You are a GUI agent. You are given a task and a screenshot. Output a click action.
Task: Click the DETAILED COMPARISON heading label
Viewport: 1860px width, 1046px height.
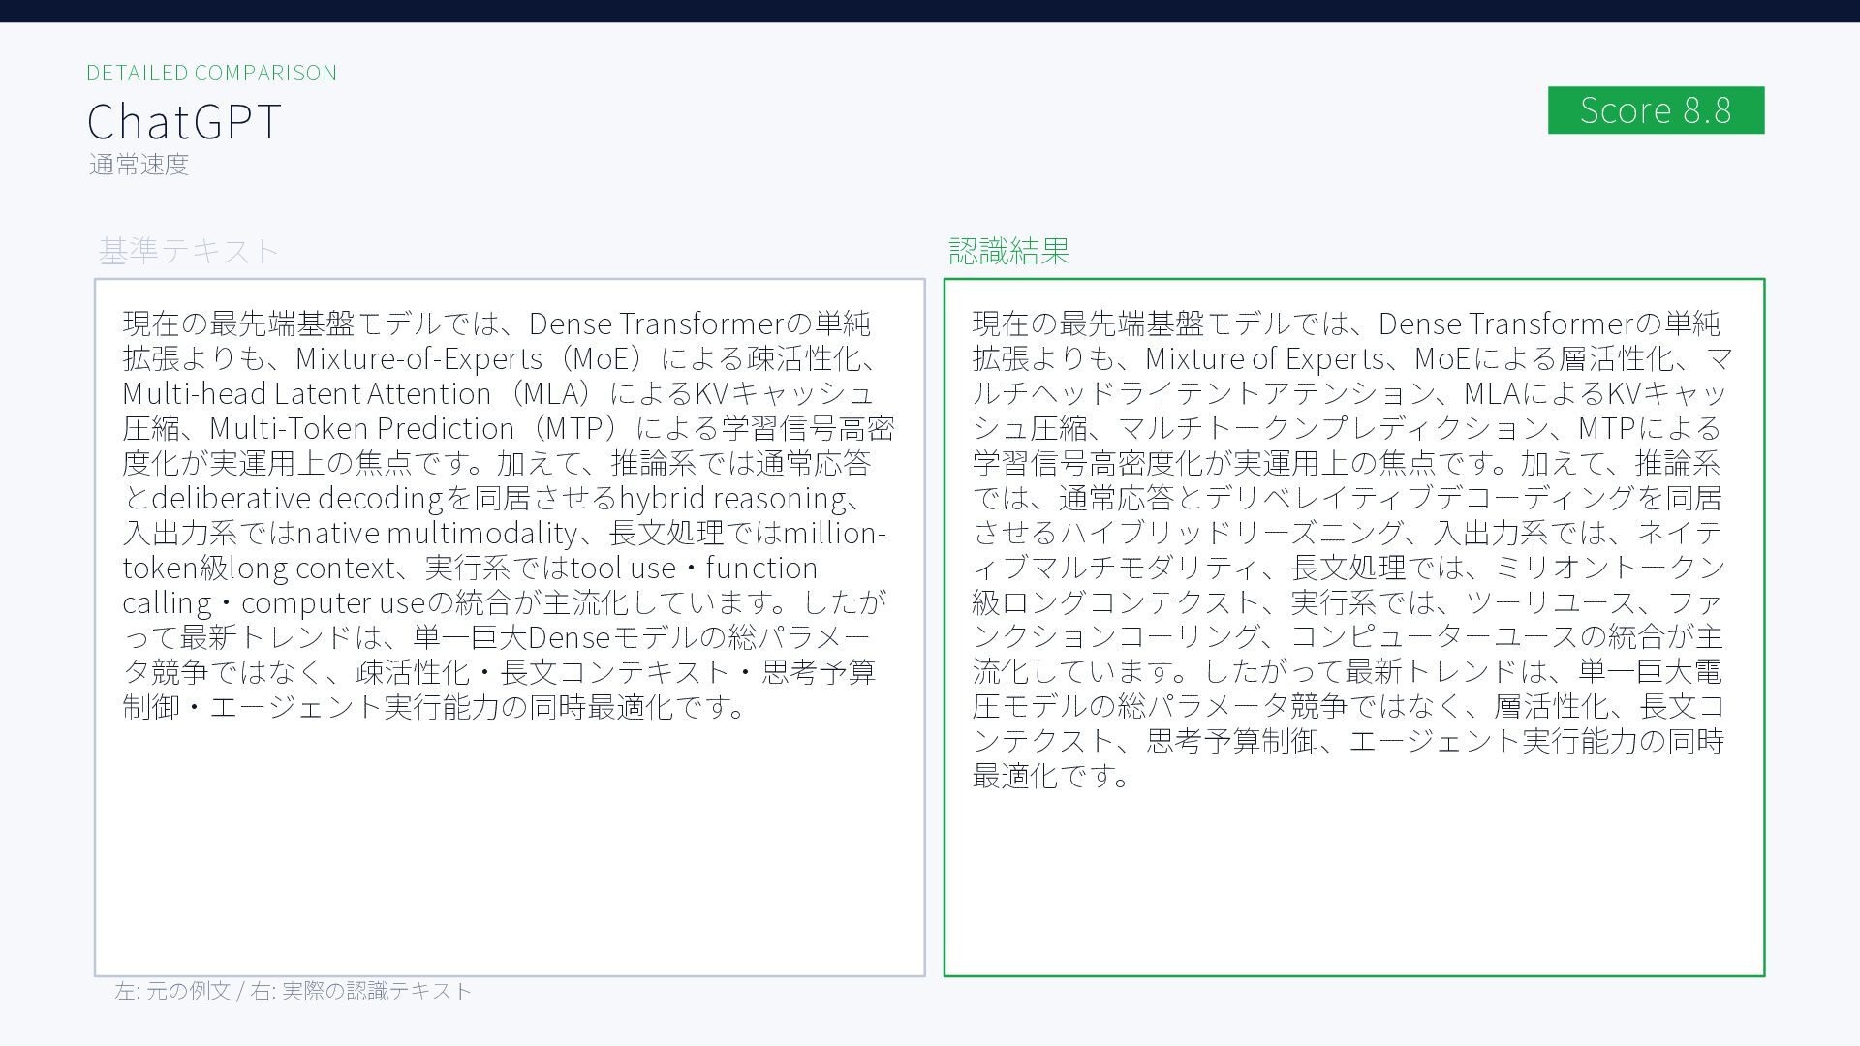pyautogui.click(x=211, y=73)
